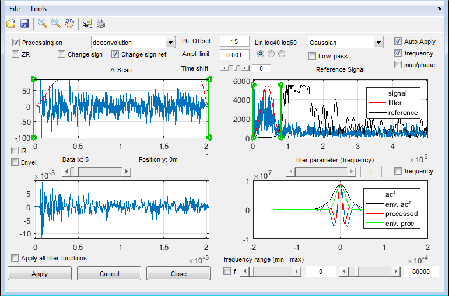Click the upper-right green marker of the A-Scan plot
The image size is (449, 296).
click(209, 79)
